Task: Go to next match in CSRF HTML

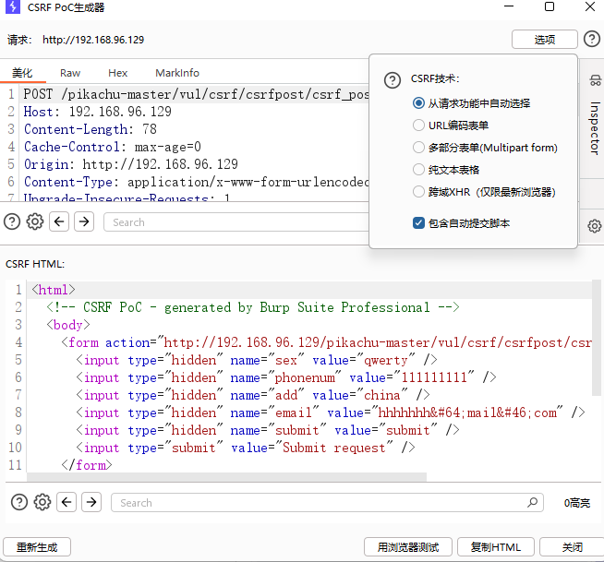Action: 91,502
